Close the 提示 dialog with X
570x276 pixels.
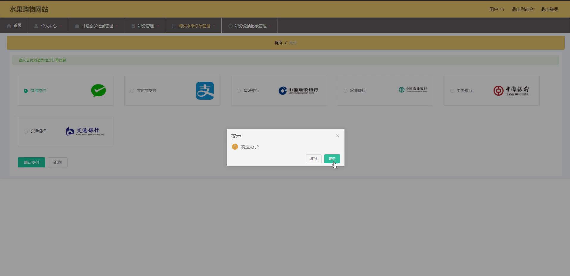point(338,136)
